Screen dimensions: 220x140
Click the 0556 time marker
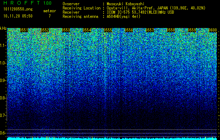tap(129, 30)
